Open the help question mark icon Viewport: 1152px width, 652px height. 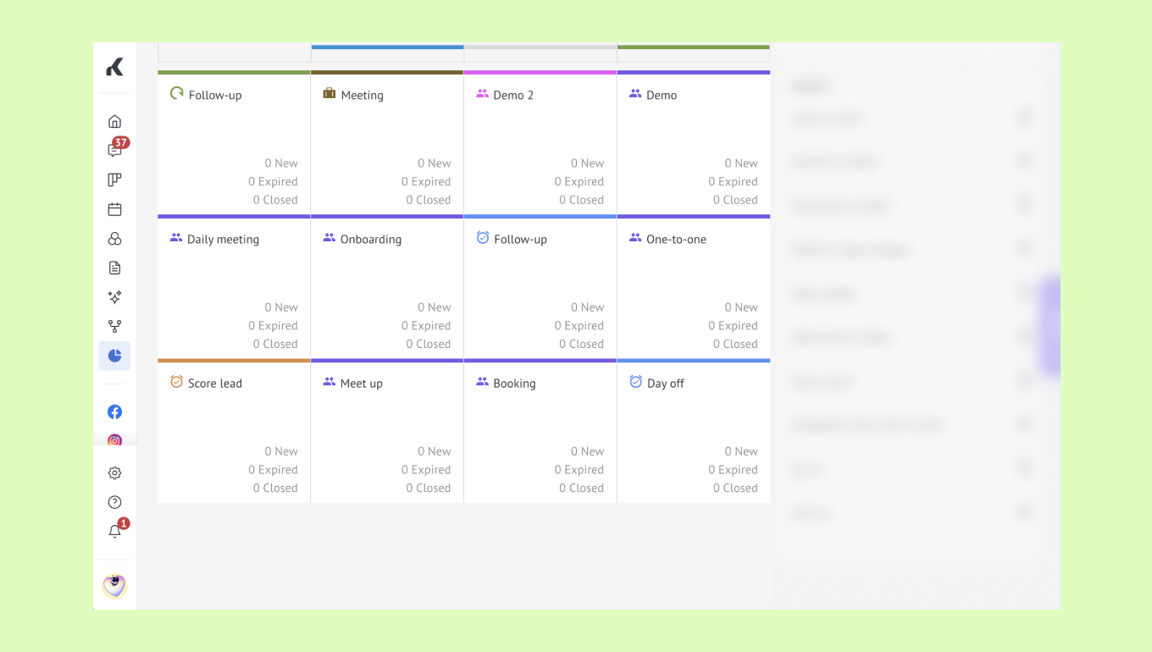[x=114, y=502]
